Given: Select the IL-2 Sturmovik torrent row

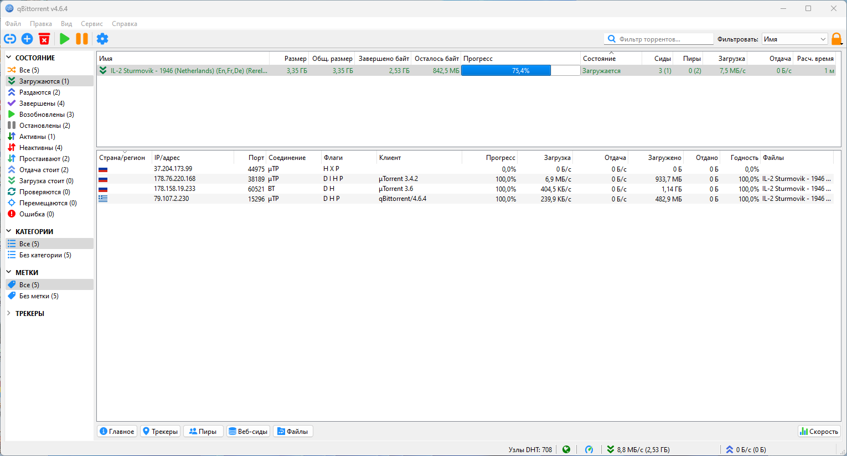Looking at the screenshot, I should pos(467,70).
